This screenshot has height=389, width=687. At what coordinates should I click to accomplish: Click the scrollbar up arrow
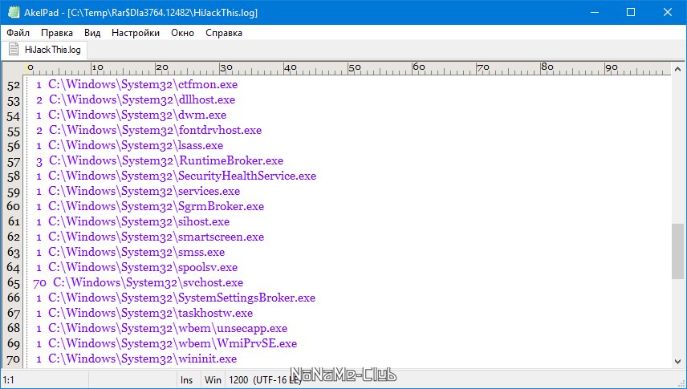677,69
